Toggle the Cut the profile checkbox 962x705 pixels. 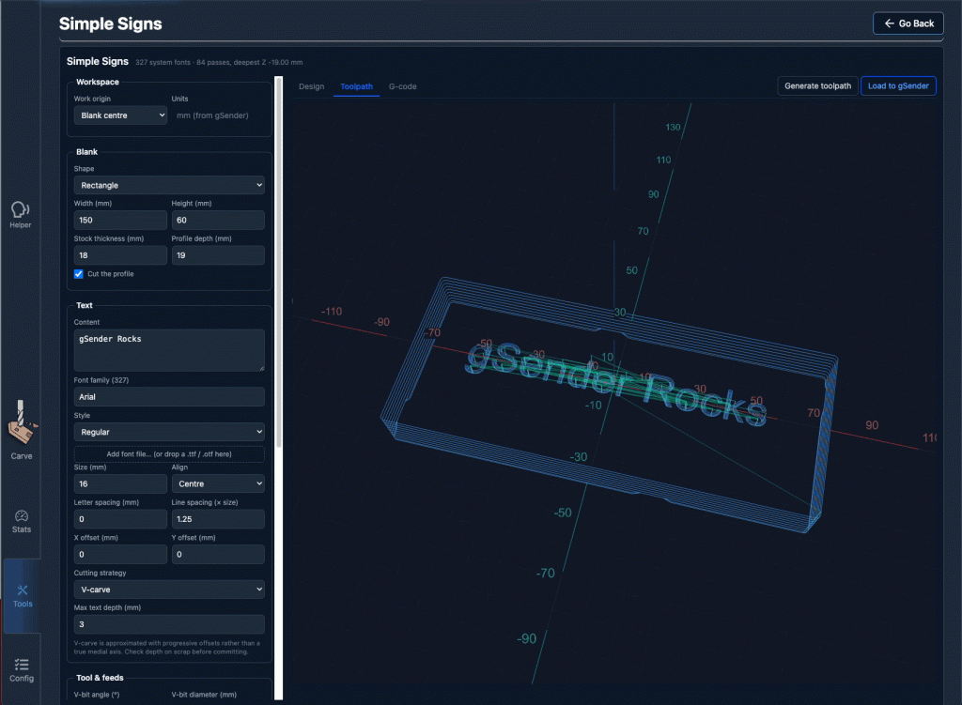tap(79, 274)
